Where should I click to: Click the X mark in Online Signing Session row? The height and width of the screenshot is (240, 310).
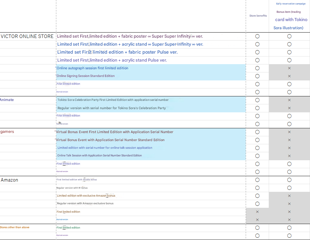click(x=289, y=76)
